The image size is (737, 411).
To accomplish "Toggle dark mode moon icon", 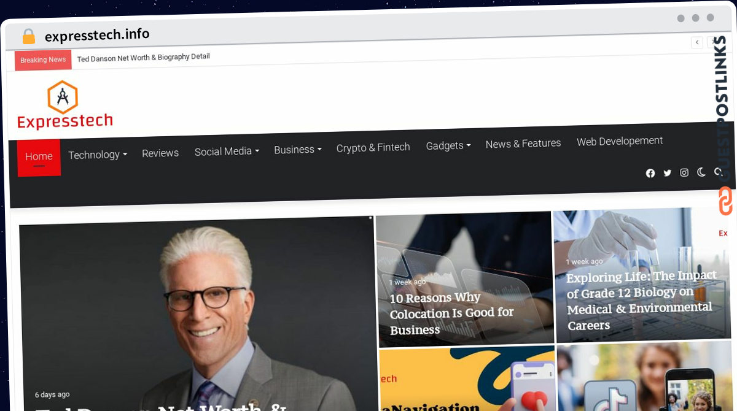I will [701, 172].
